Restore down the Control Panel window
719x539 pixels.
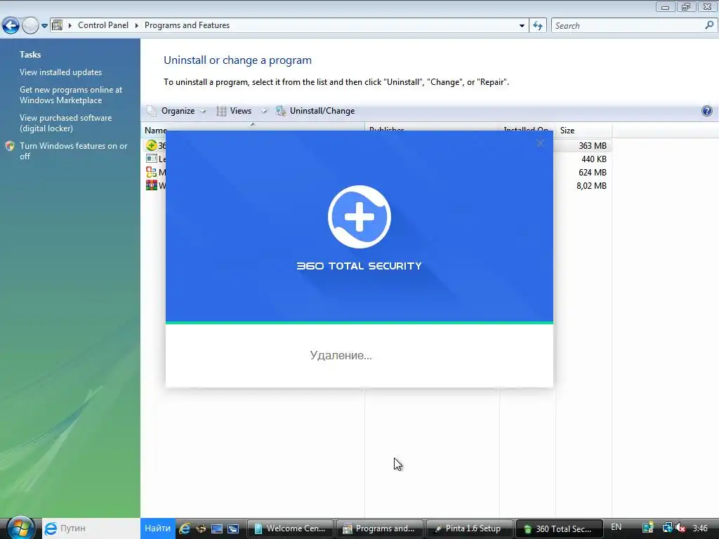point(686,7)
